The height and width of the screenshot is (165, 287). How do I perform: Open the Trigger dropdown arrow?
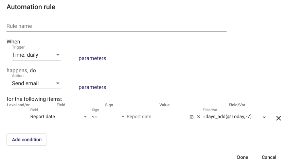58,55
